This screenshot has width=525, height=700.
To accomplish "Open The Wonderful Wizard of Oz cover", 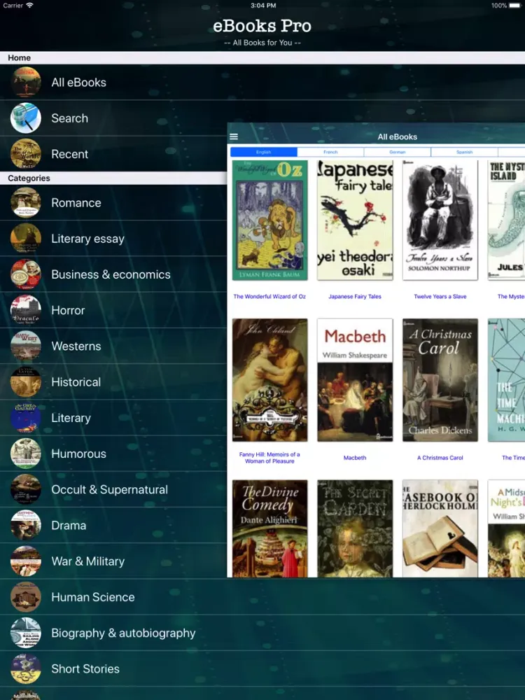I will coord(270,220).
